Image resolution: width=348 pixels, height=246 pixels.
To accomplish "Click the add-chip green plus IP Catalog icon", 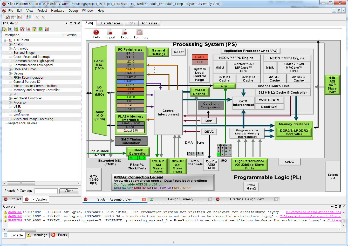I will (17, 29).
